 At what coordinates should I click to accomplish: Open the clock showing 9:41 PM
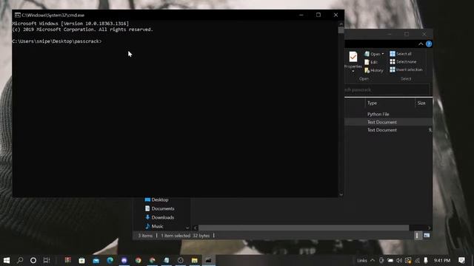tap(442, 260)
